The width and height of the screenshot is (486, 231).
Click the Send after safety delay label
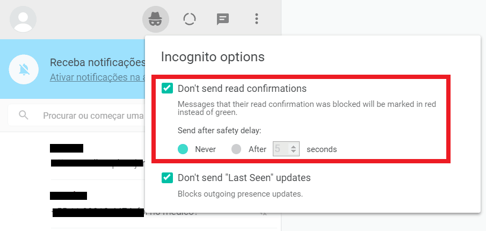220,131
